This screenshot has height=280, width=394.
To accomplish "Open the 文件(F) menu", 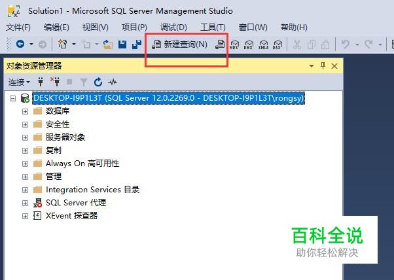I will (18, 27).
